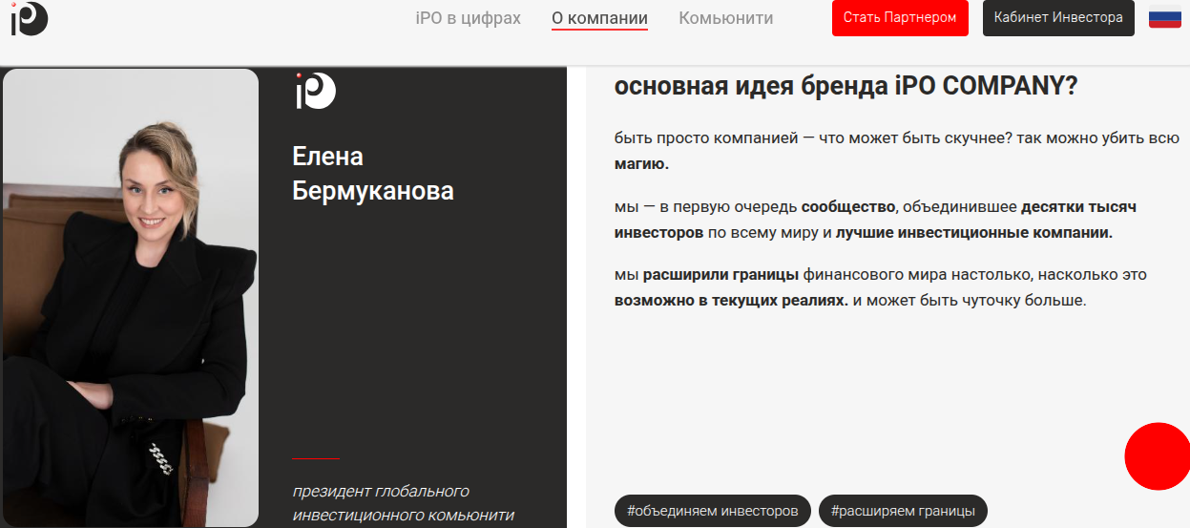This screenshot has width=1190, height=528.
Task: Select the 'О компании' navigation tab
Action: [x=599, y=18]
